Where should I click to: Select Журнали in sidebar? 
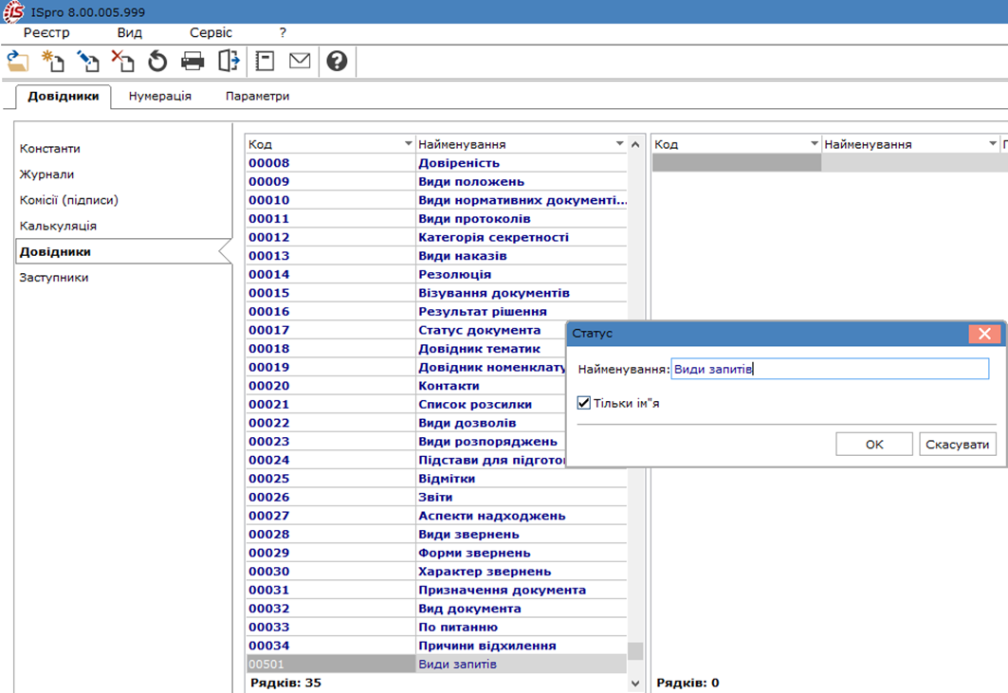point(46,174)
